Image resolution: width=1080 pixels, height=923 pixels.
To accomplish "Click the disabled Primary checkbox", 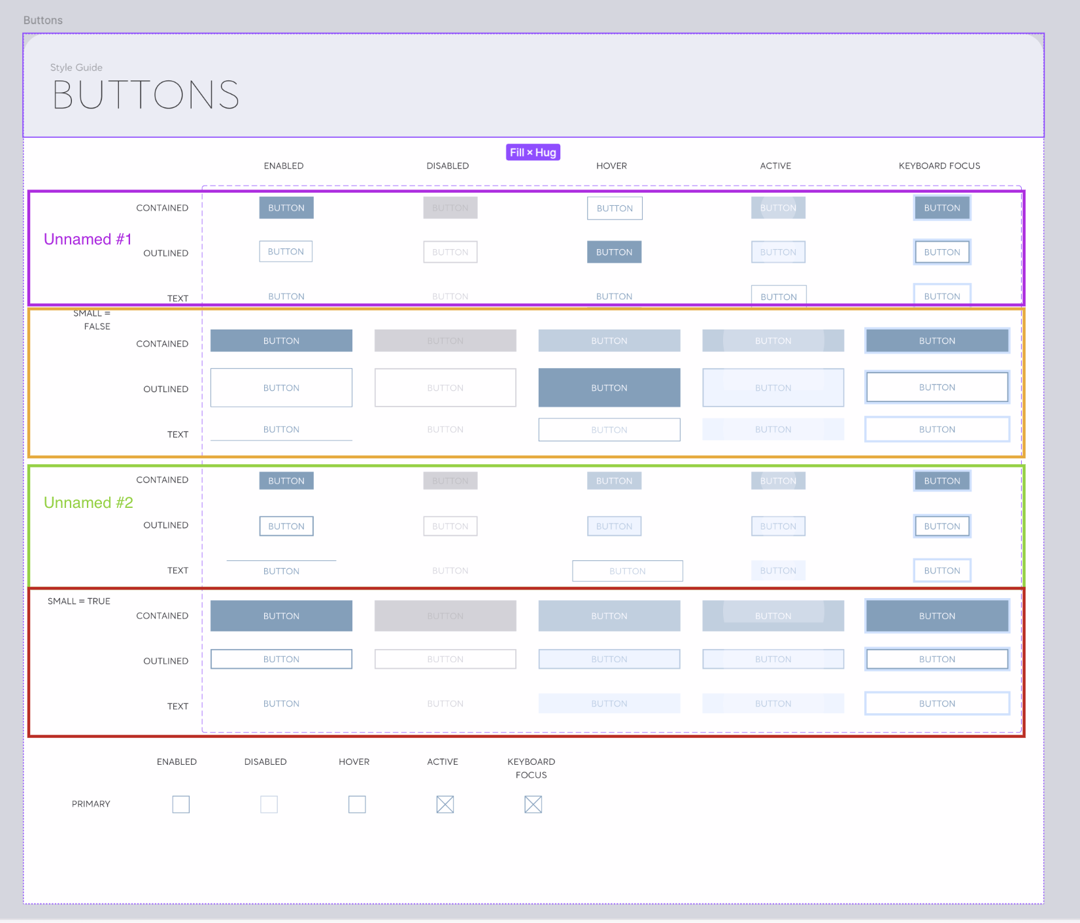I will coord(269,804).
